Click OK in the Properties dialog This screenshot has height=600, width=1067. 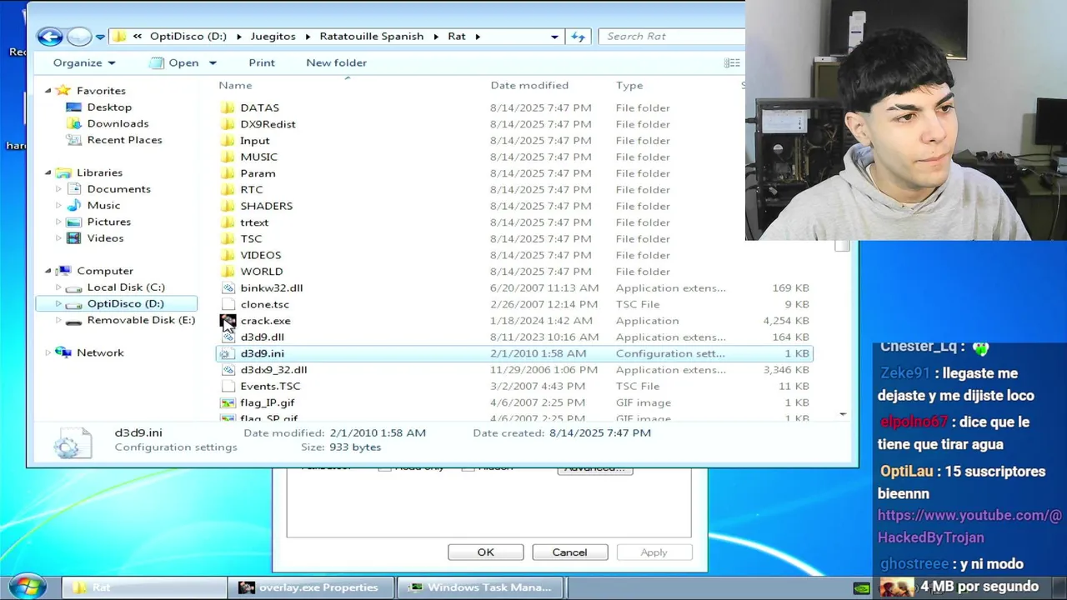(485, 552)
